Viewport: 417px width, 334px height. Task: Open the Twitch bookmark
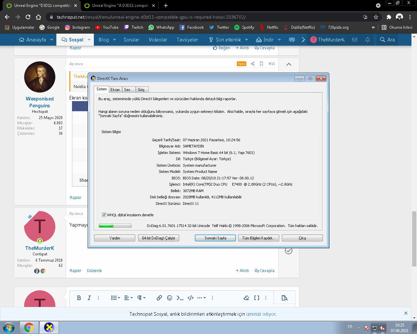click(x=134, y=27)
